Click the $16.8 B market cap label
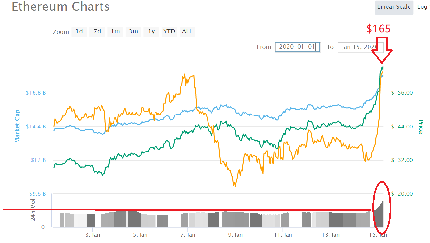The width and height of the screenshot is (430, 243). pyautogui.click(x=36, y=93)
